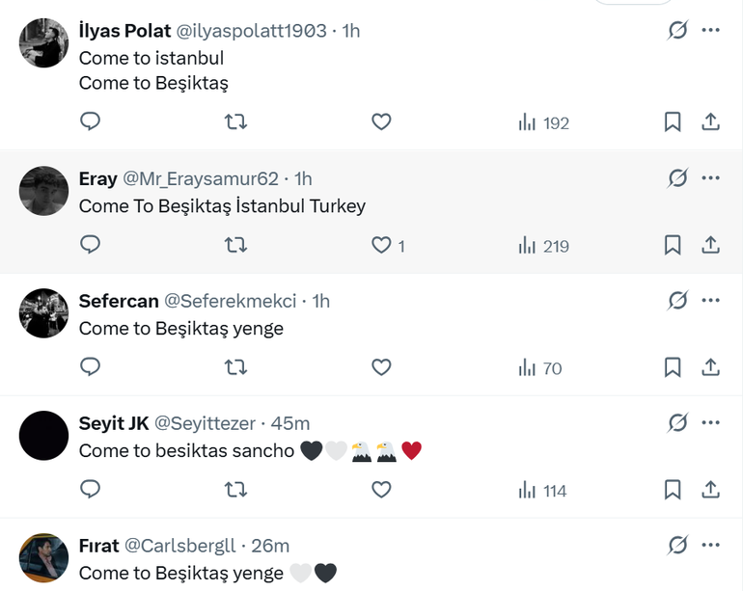Open Seyit JK's profile name link
The width and height of the screenshot is (743, 591).
pos(113,423)
